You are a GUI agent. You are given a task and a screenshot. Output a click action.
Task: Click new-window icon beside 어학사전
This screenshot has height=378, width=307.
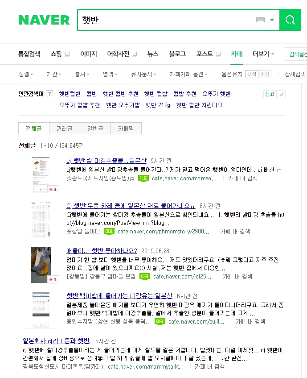pyautogui.click(x=135, y=54)
